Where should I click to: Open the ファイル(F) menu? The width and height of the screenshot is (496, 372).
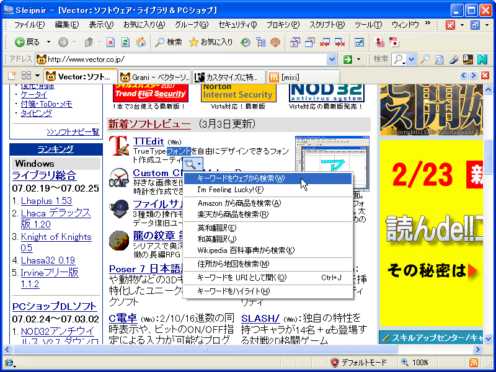(29, 25)
